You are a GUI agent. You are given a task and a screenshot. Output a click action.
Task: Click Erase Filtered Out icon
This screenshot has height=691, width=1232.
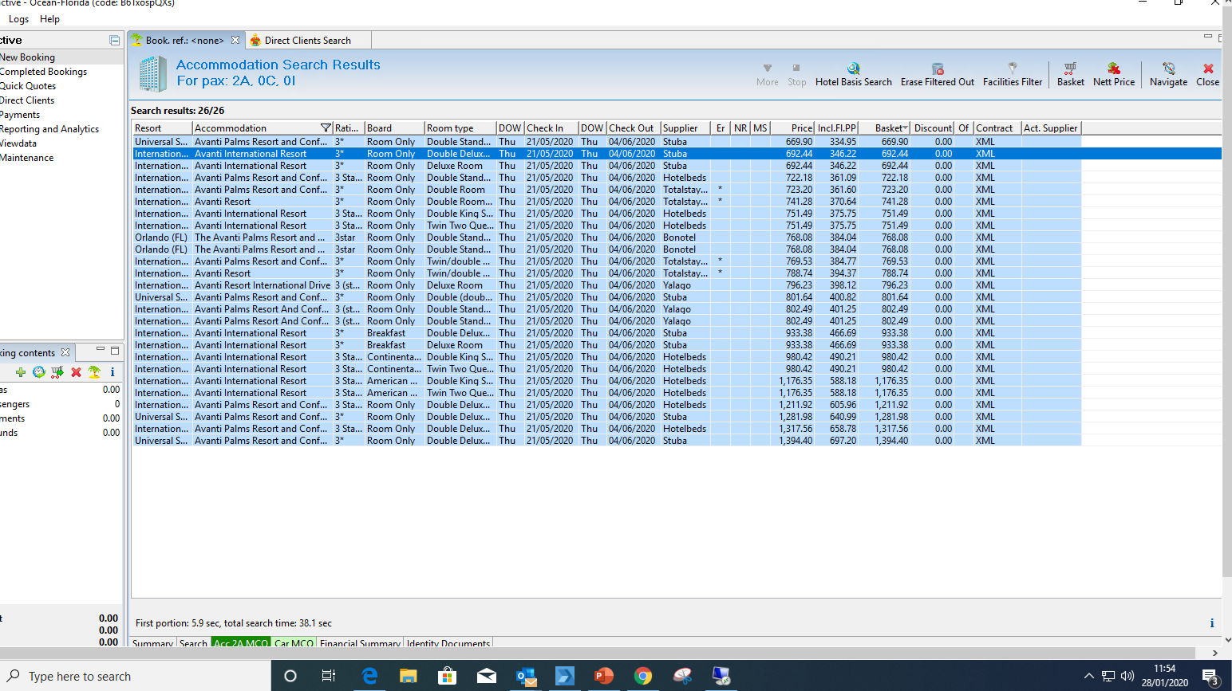[938, 69]
